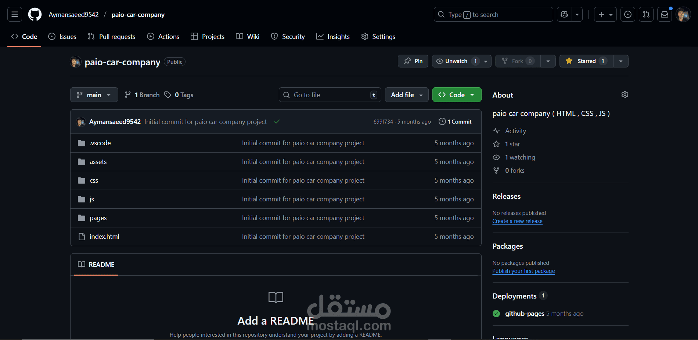Open the Pull requests tab
The height and width of the screenshot is (340, 698).
[112, 37]
